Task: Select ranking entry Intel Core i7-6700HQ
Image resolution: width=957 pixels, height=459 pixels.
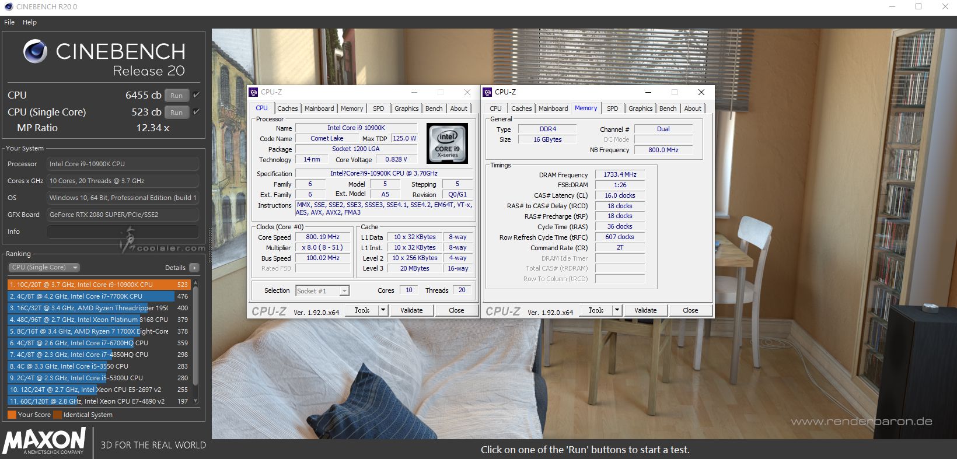Action: tap(99, 343)
